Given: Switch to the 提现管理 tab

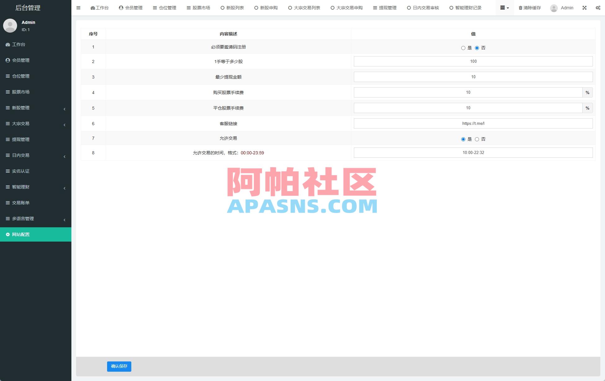Looking at the screenshot, I should pyautogui.click(x=385, y=8).
